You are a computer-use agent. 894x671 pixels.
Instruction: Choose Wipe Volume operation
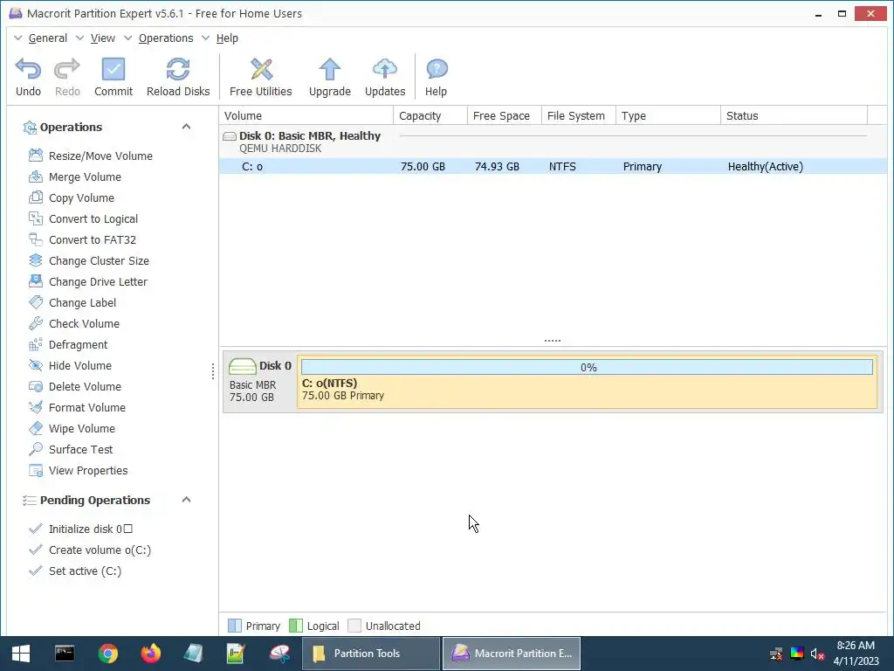click(81, 428)
